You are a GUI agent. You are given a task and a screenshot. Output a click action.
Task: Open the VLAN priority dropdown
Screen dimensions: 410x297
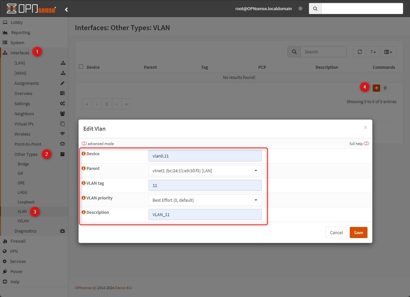point(205,200)
